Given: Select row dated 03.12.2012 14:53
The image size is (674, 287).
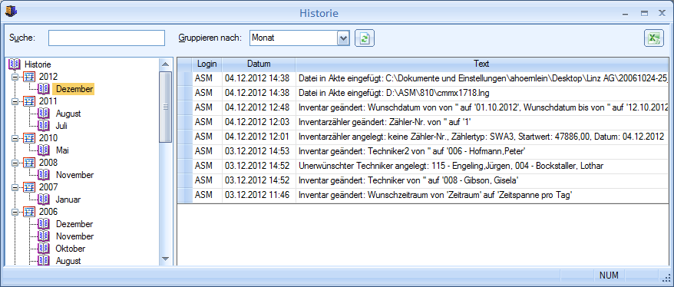Looking at the screenshot, I should (x=422, y=151).
